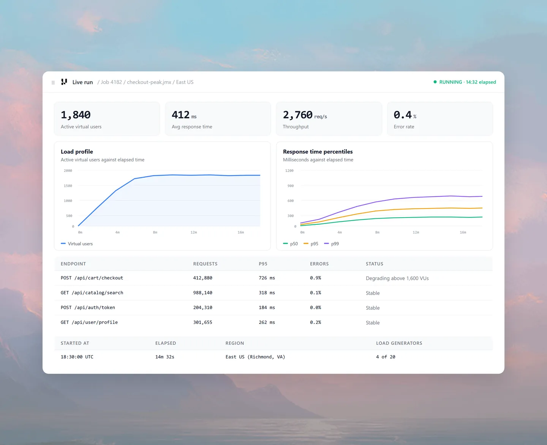This screenshot has height=445, width=547.
Task: Select the GET /api/user/profile endpoint
Action: point(89,322)
